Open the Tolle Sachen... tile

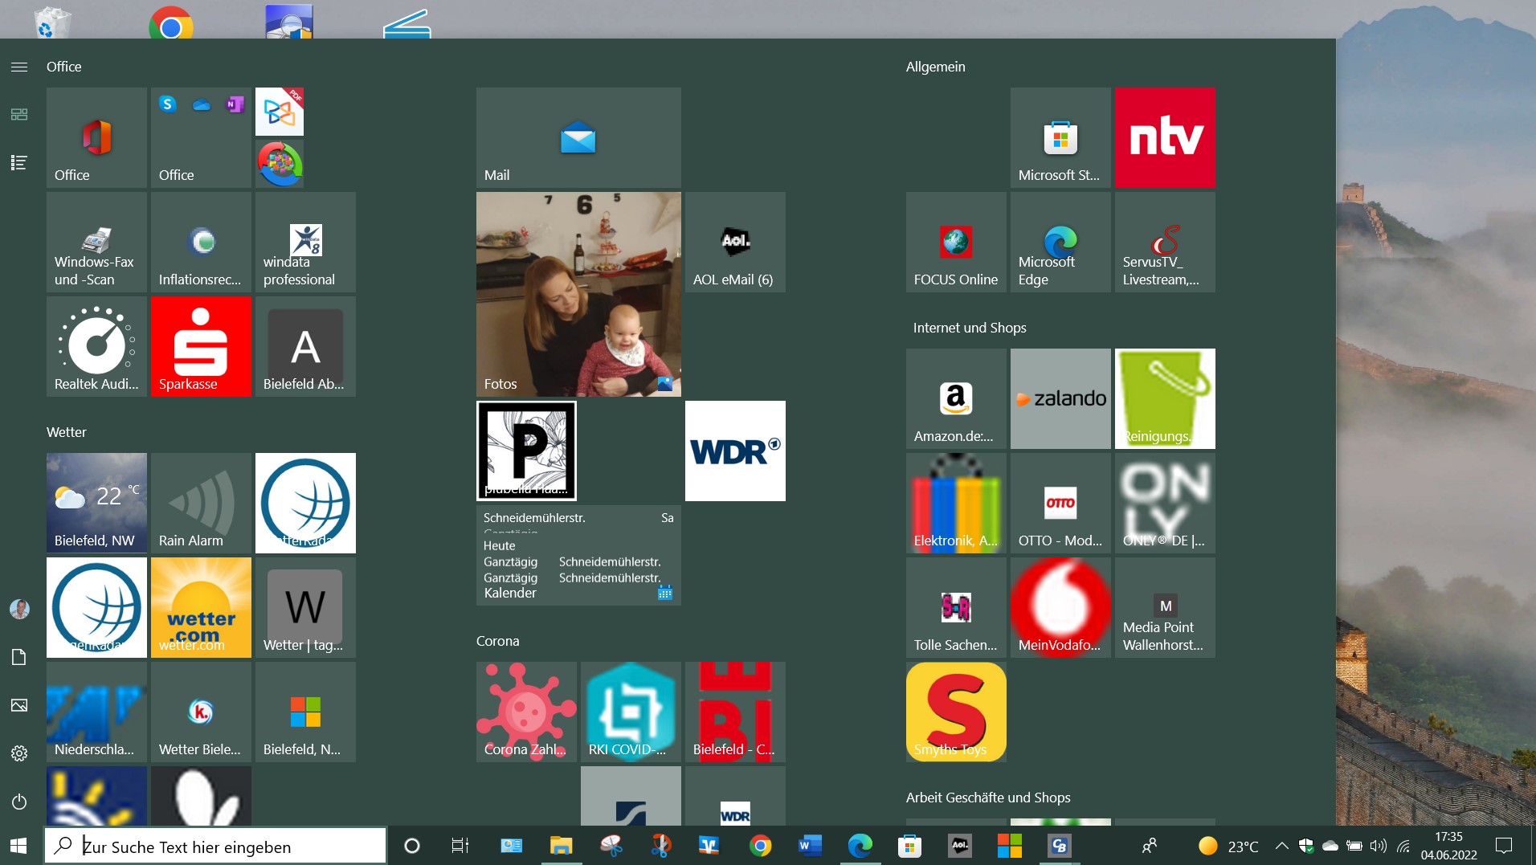[x=956, y=607]
